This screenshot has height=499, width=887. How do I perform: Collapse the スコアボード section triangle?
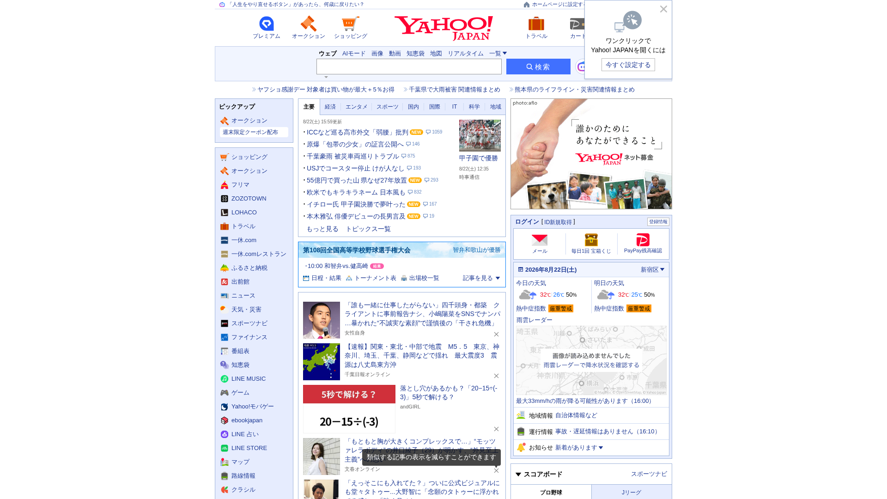pyautogui.click(x=518, y=475)
